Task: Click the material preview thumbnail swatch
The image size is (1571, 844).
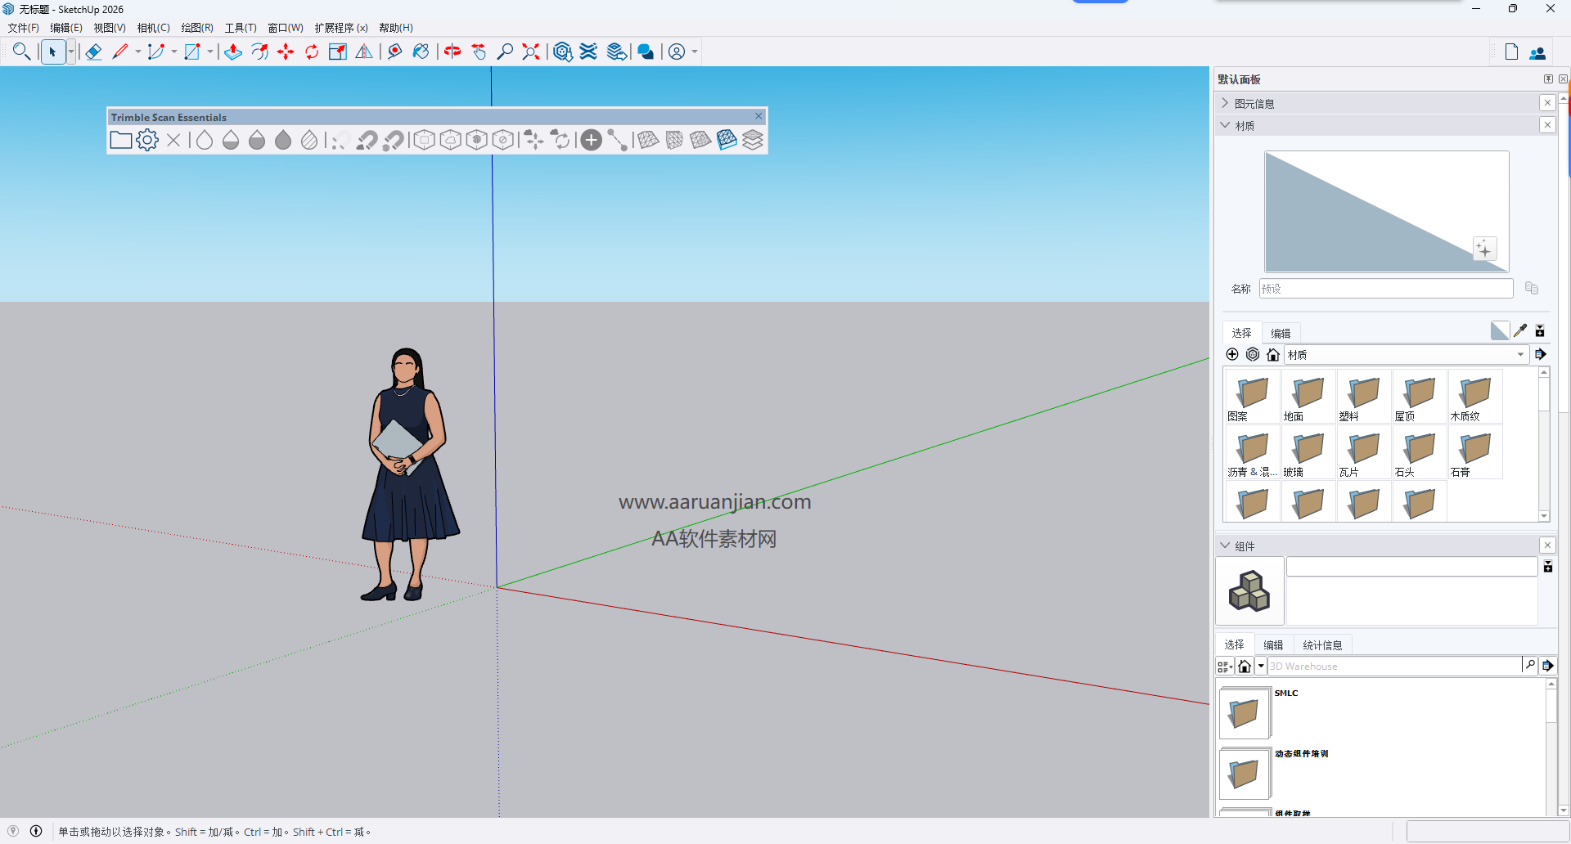Action: tap(1385, 212)
